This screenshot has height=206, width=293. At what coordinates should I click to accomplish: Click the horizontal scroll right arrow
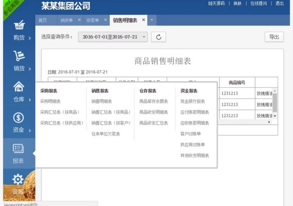269,122
